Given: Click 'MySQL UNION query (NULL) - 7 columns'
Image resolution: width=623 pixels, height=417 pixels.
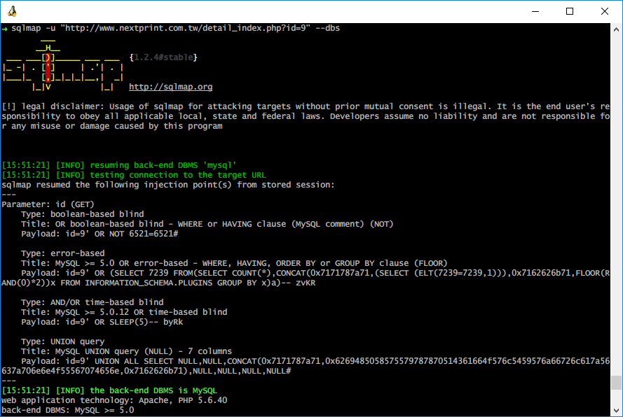Looking at the screenshot, I should (126, 351).
